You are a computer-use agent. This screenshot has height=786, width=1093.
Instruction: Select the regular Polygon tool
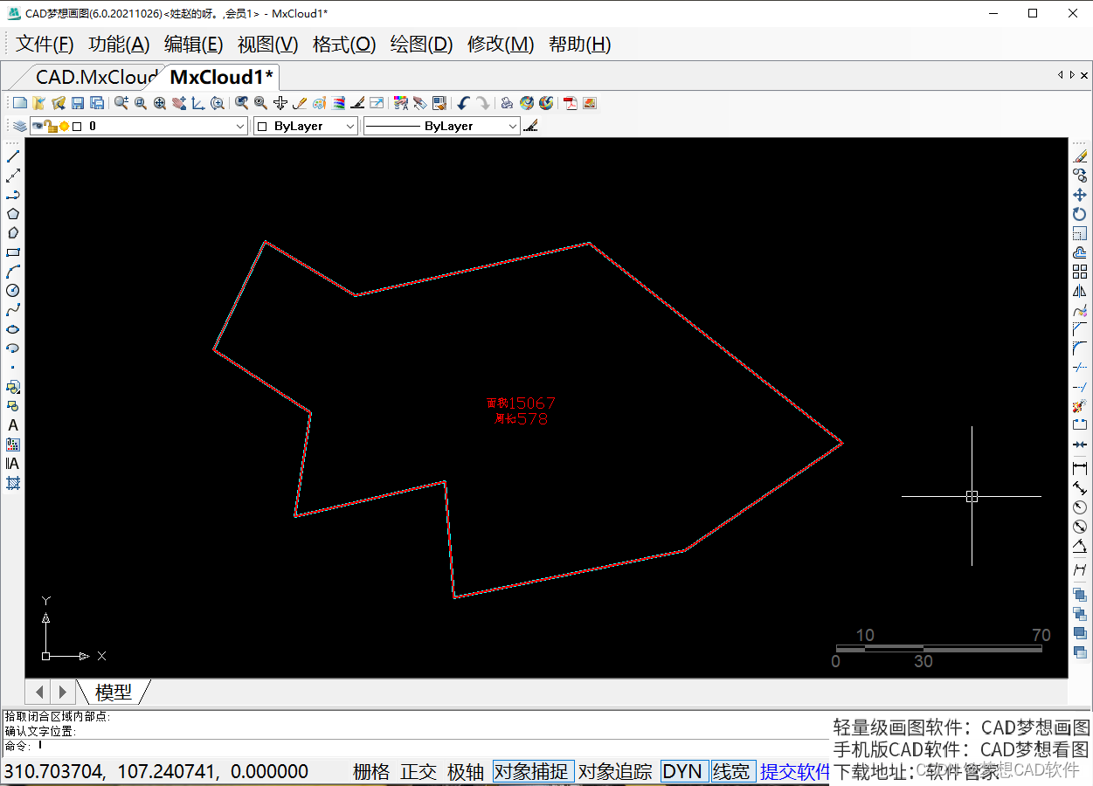pos(13,214)
